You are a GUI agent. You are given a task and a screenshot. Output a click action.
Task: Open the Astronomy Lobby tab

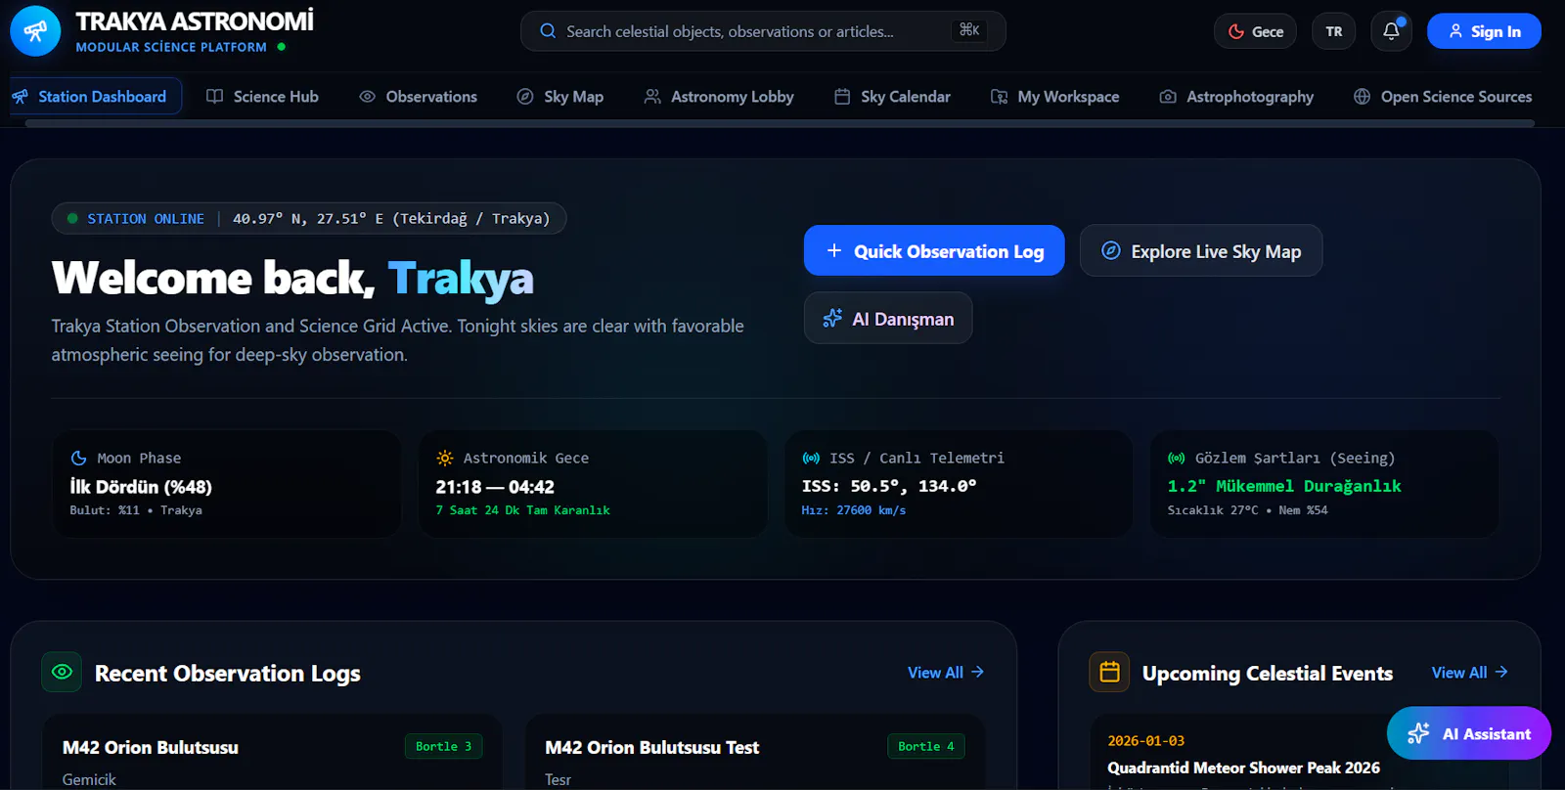pyautogui.click(x=719, y=96)
